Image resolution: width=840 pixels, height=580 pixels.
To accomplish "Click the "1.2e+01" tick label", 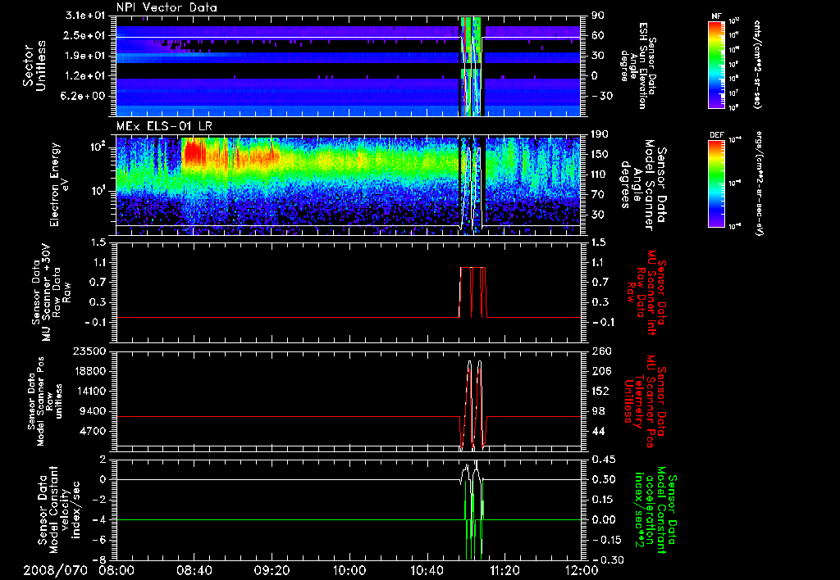I will [x=87, y=75].
